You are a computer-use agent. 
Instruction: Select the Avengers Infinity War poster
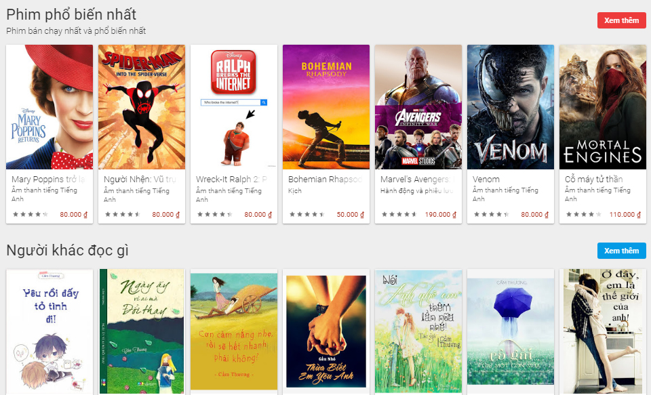pyautogui.click(x=418, y=107)
